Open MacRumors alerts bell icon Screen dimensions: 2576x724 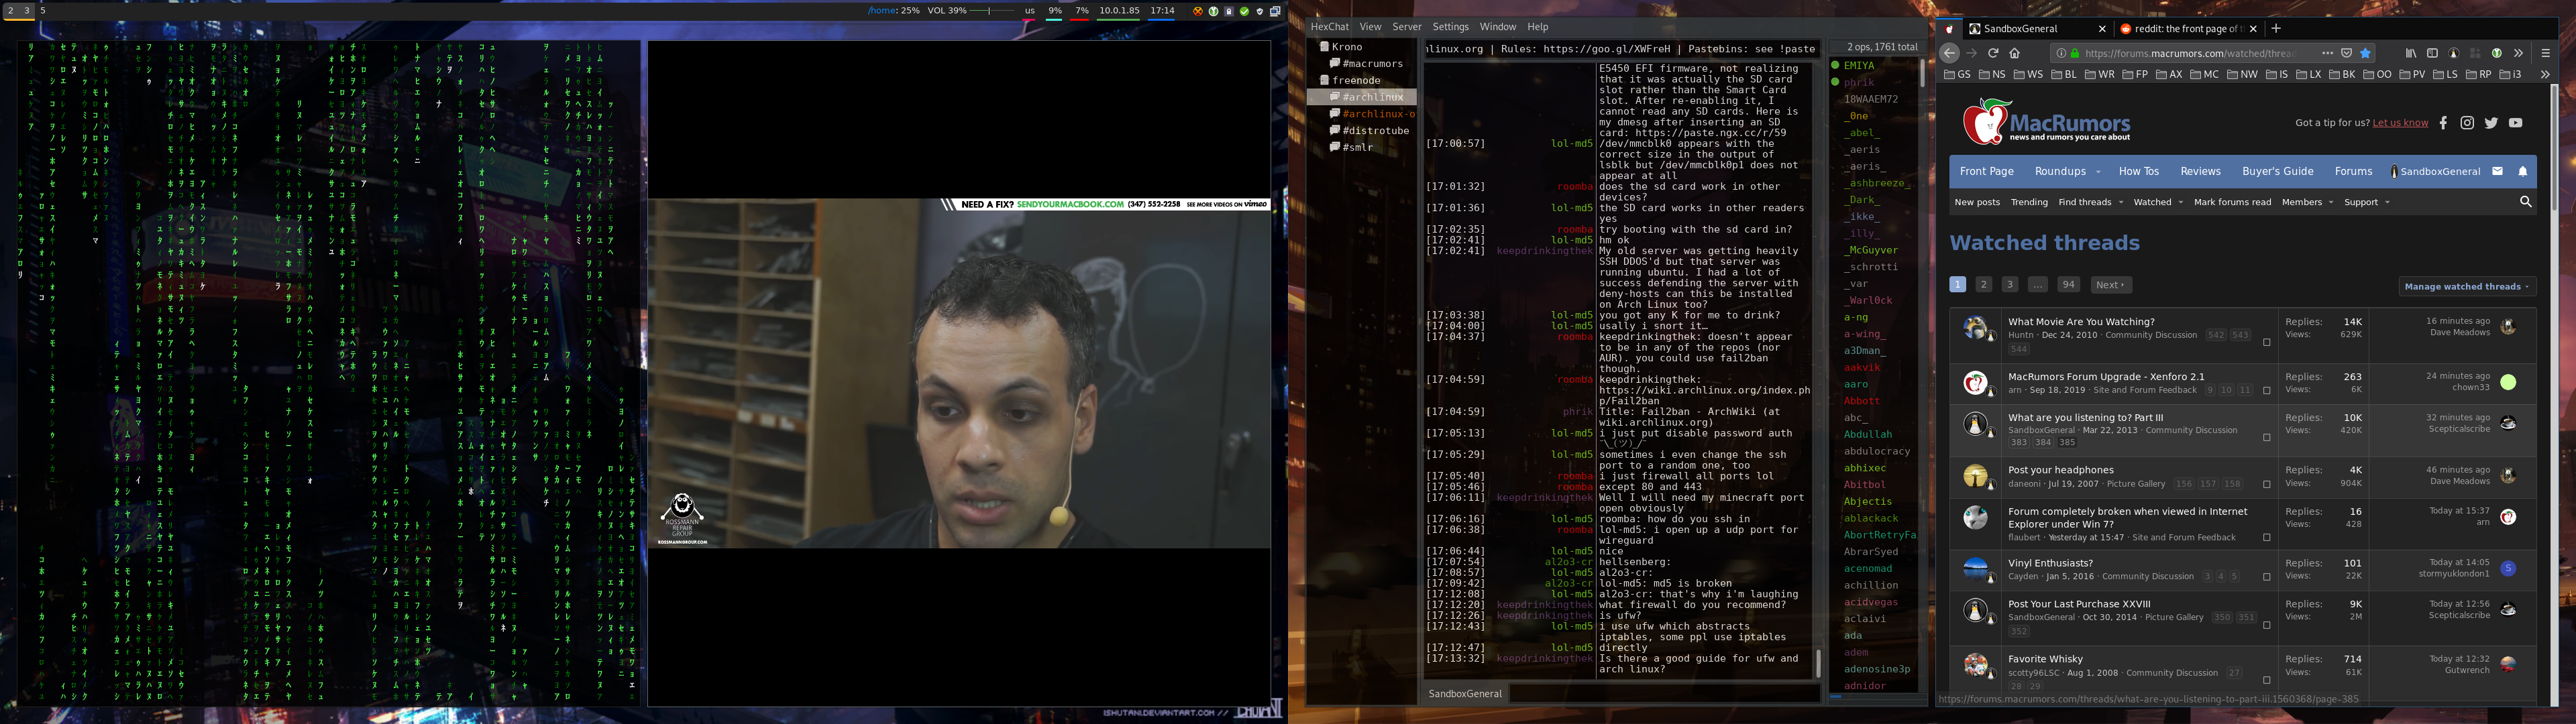[x=2523, y=171]
